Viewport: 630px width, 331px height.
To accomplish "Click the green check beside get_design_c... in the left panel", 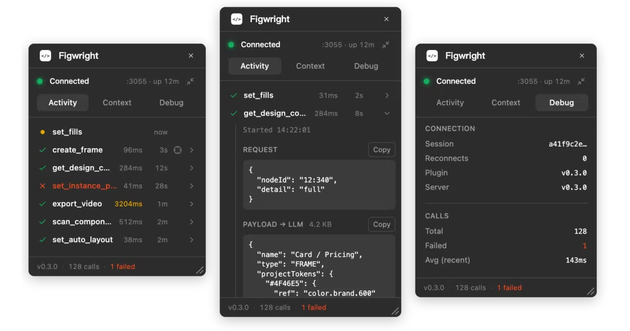I will pos(43,168).
